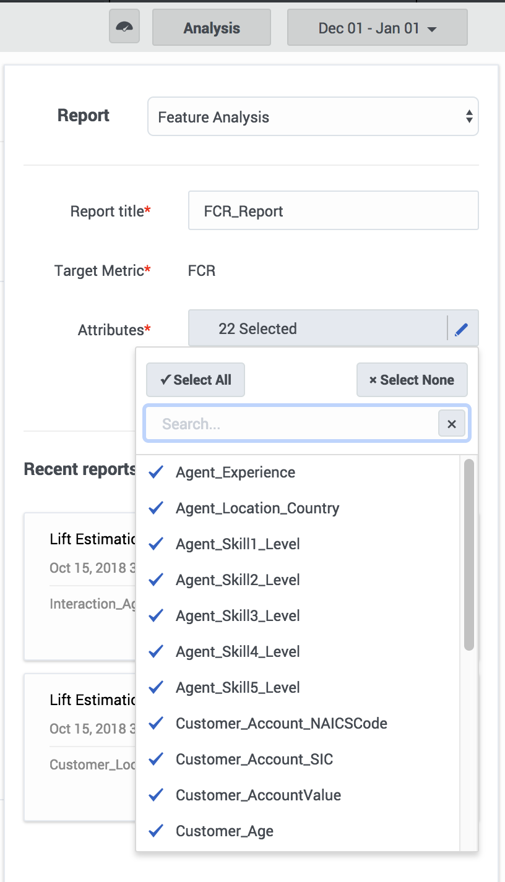
Task: Open the Dec 01 - Jan 01 date dropdown
Action: coord(377,28)
